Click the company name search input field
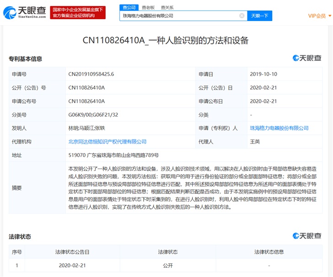 178,16
